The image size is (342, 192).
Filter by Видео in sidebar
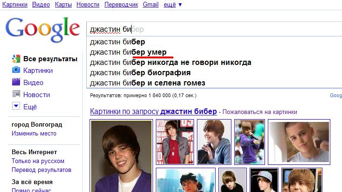(x=33, y=83)
